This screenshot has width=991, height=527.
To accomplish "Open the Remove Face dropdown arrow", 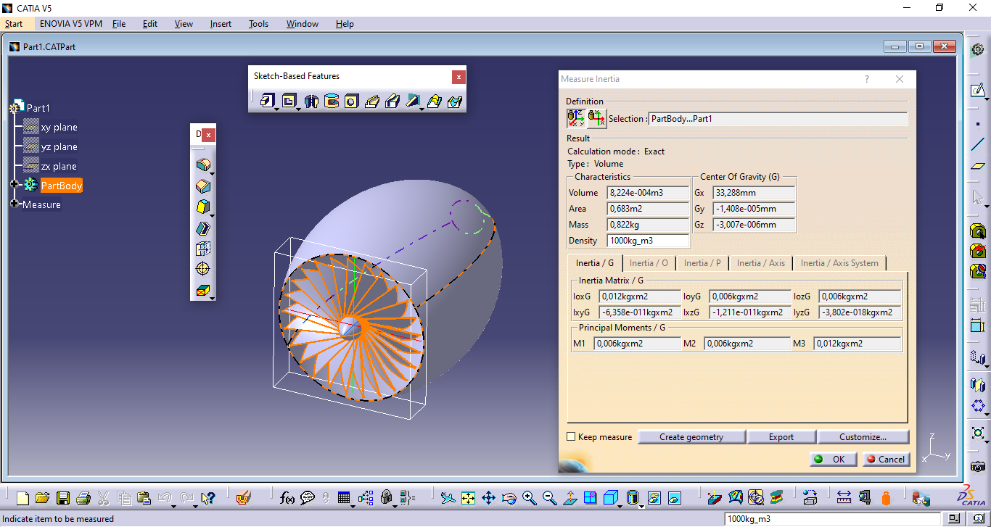I will click(212, 297).
